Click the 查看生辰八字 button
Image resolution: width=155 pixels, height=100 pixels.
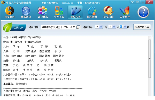[142, 27]
